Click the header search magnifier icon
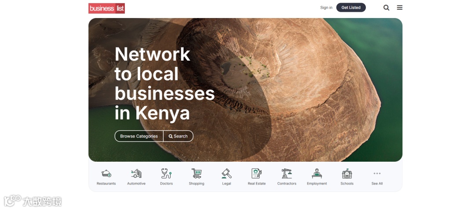Image resolution: width=475 pixels, height=210 pixels. [x=386, y=7]
